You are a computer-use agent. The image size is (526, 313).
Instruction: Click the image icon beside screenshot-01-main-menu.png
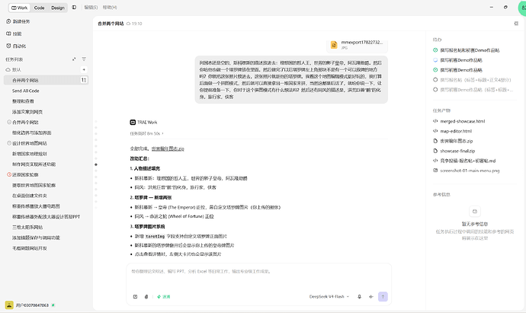pyautogui.click(x=435, y=171)
